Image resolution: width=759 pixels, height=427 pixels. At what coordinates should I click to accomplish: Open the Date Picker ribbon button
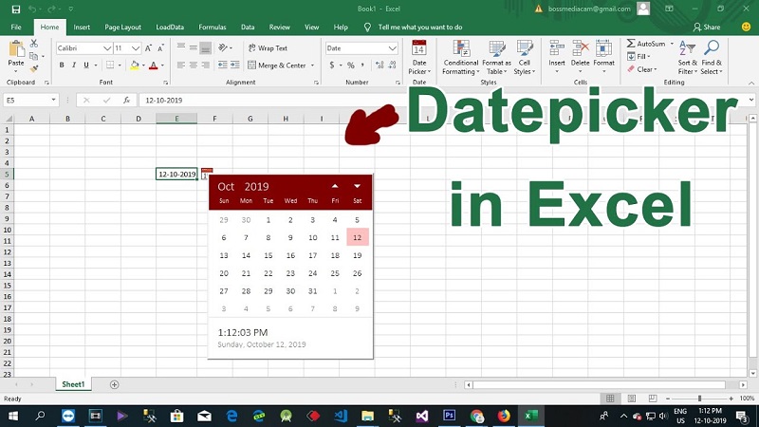(418, 58)
